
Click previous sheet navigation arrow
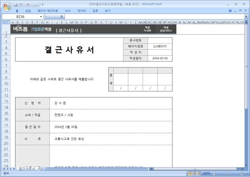pos(7,169)
